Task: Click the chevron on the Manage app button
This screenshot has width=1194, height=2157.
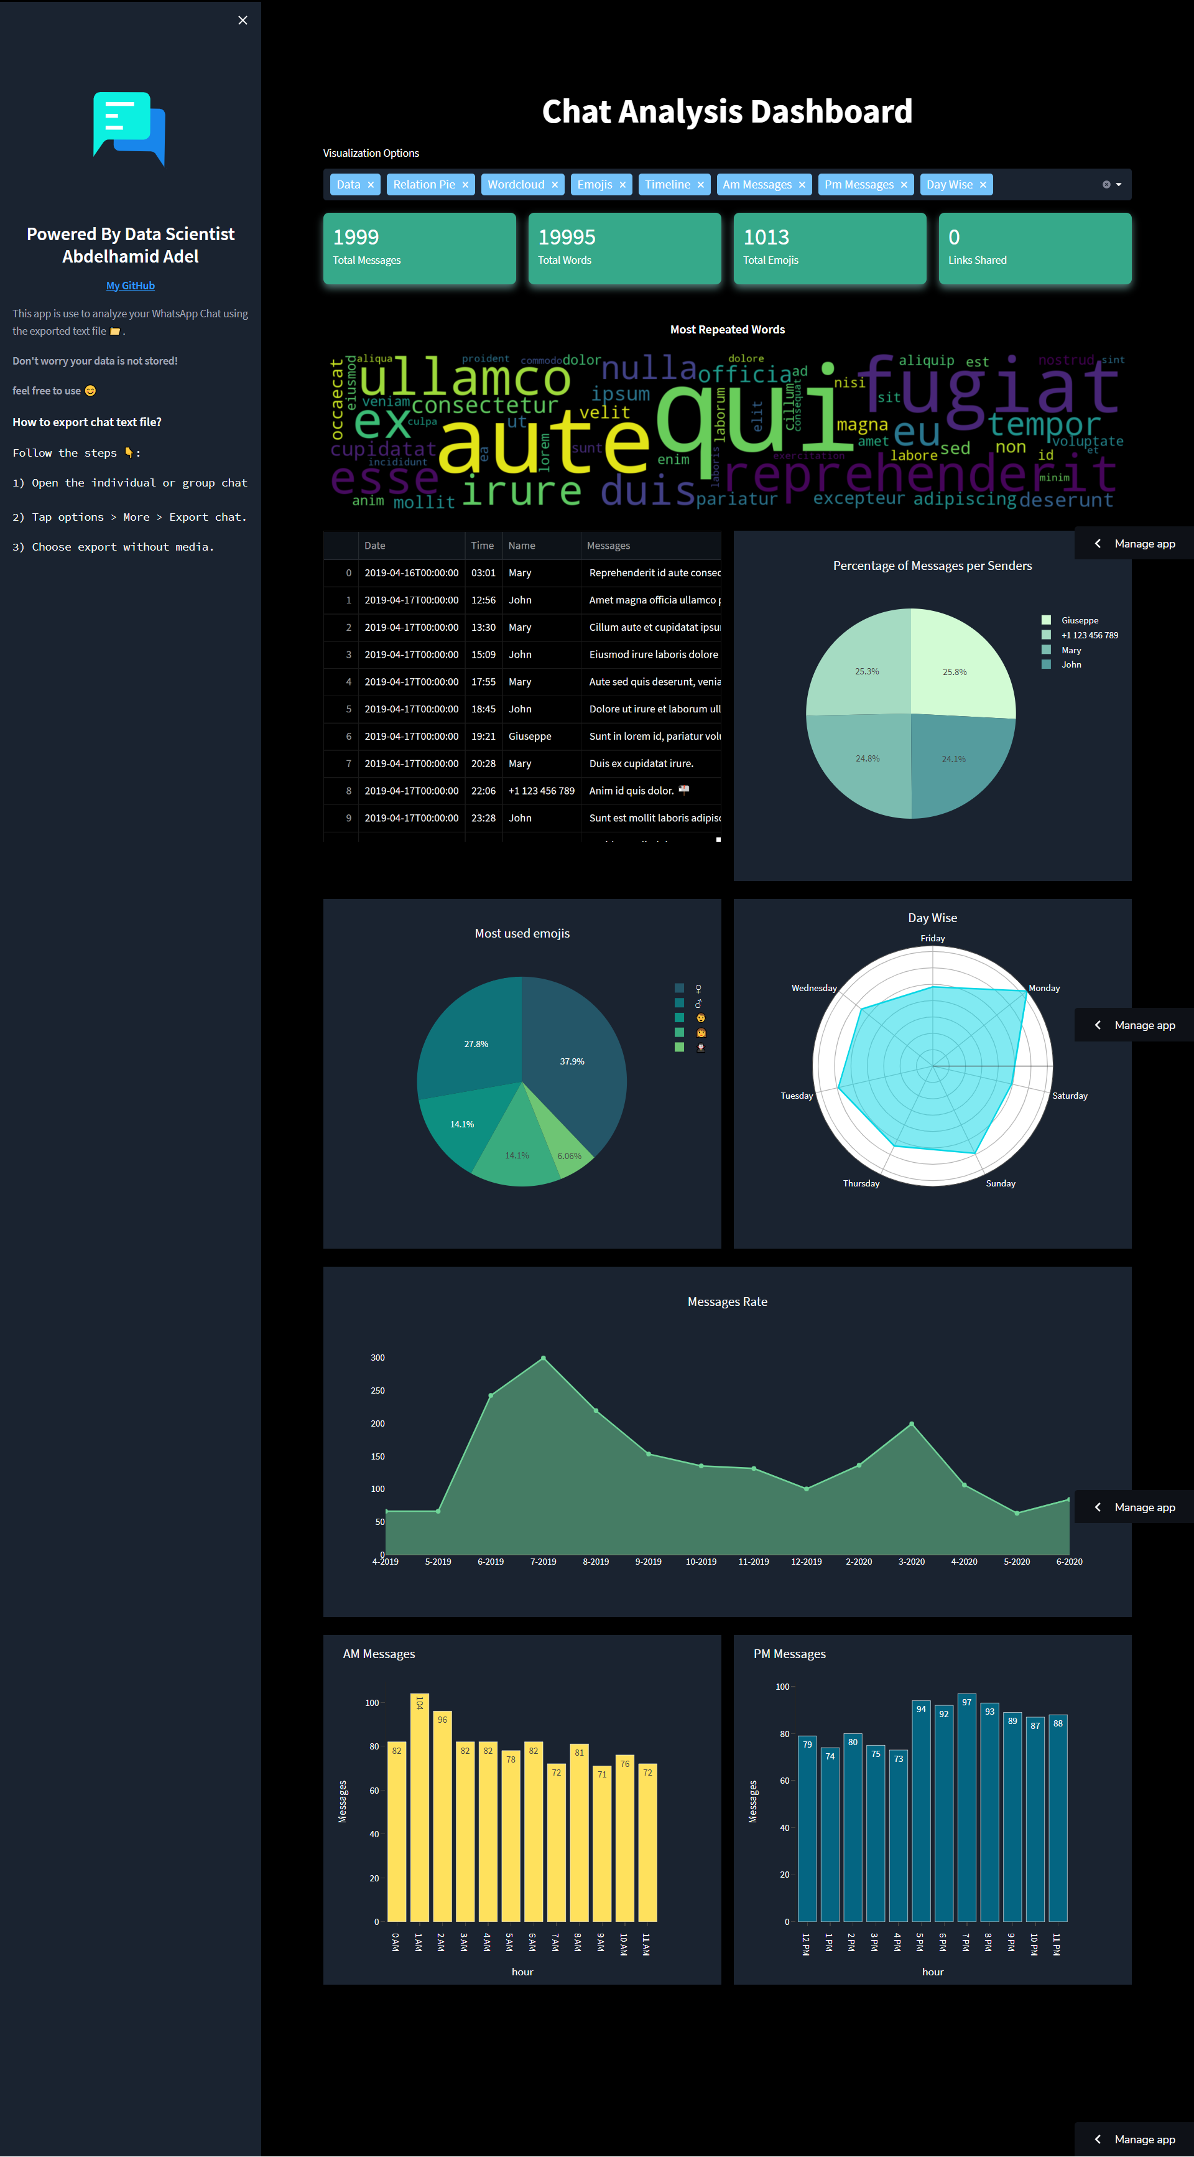Action: click(x=1098, y=543)
